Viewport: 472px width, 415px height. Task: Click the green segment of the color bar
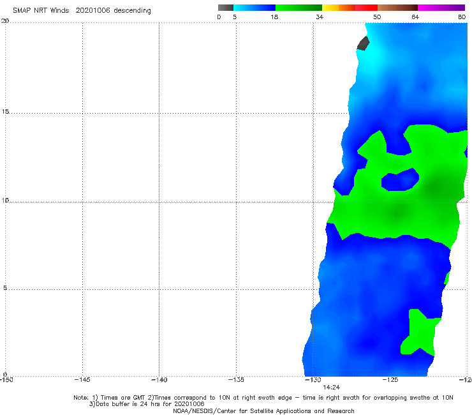(x=299, y=8)
